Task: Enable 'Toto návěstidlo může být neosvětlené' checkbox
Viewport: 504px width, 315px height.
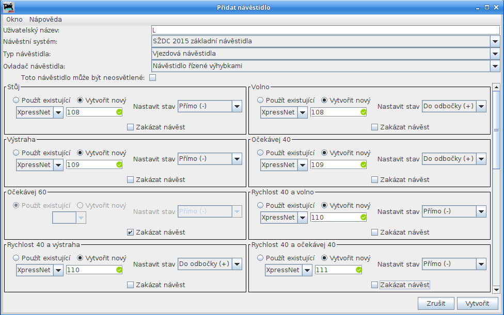Action: (152, 78)
